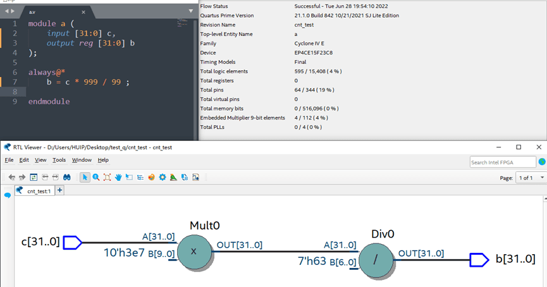Click the Flow Status row label
The width and height of the screenshot is (547, 287).
214,6
